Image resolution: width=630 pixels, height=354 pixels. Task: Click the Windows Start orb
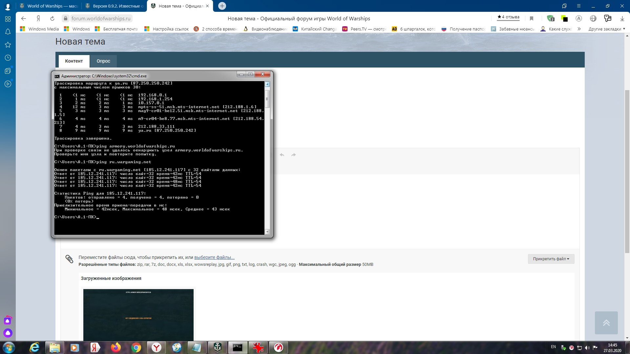tap(9, 347)
